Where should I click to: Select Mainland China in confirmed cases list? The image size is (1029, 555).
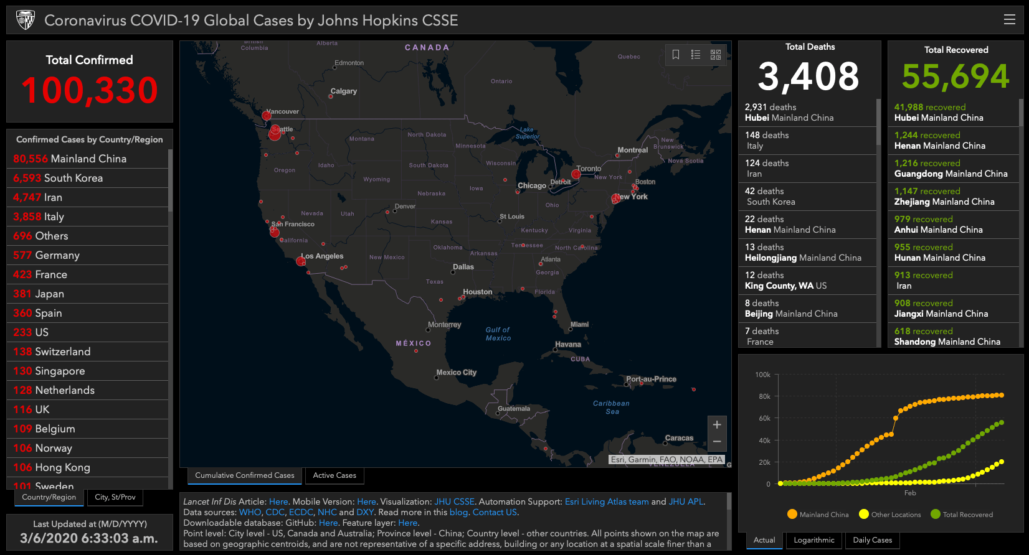click(x=87, y=159)
